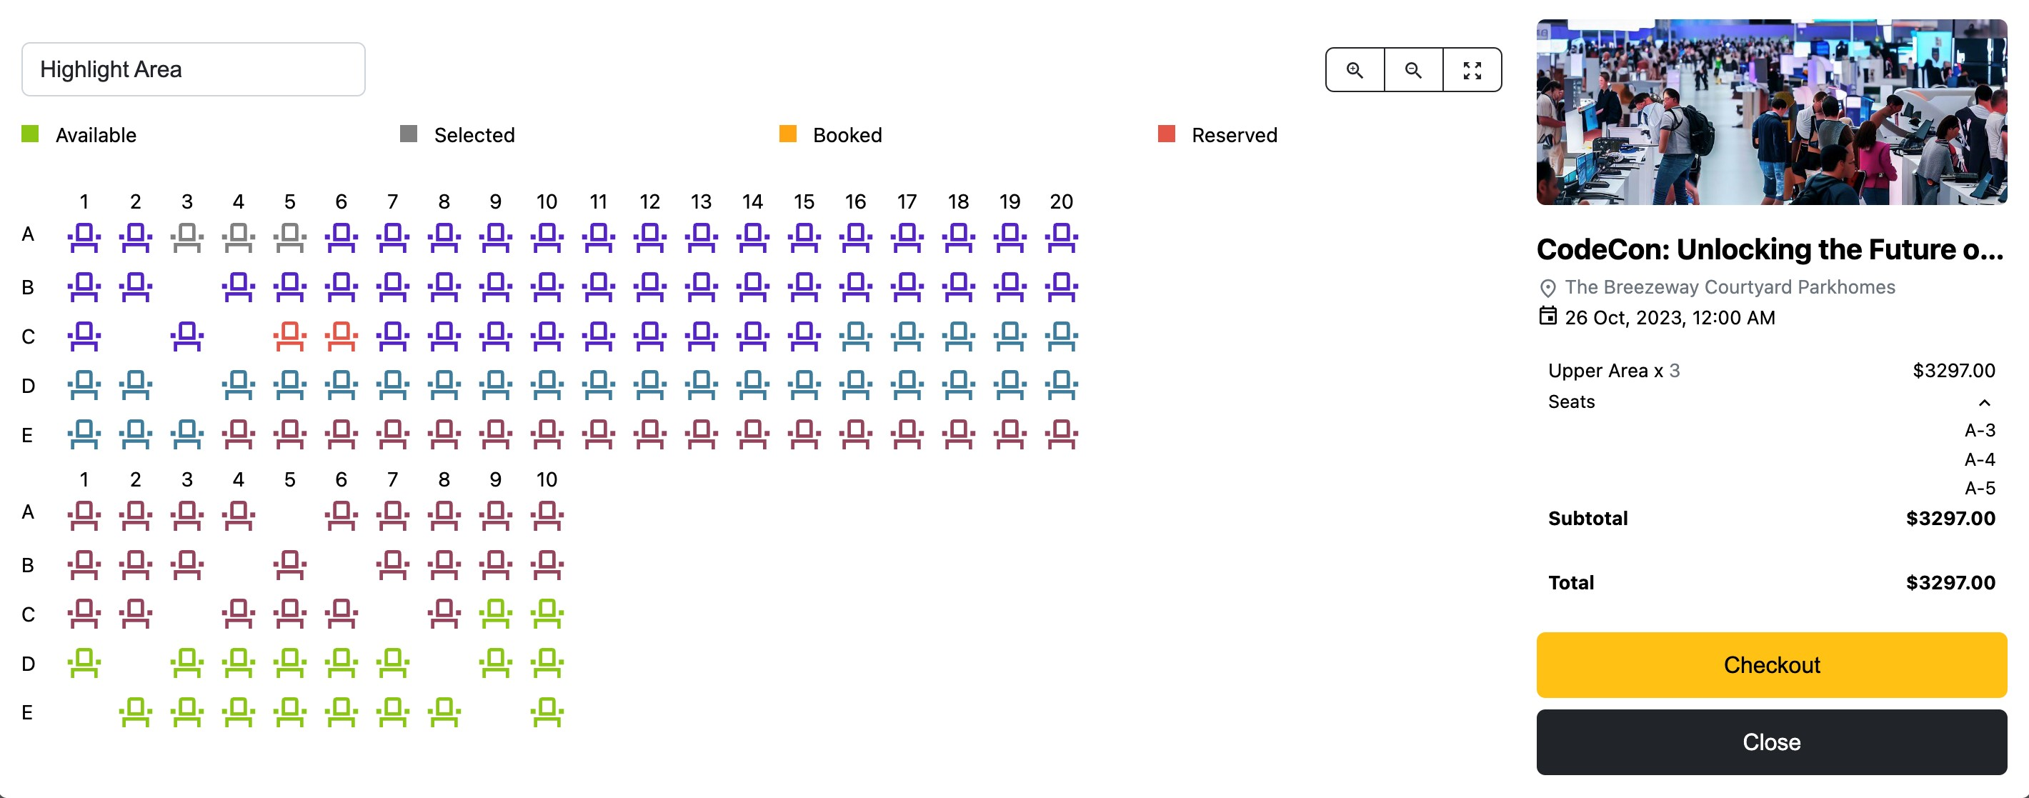Collapse the Seats list chevron
The width and height of the screenshot is (2029, 798).
1984,402
